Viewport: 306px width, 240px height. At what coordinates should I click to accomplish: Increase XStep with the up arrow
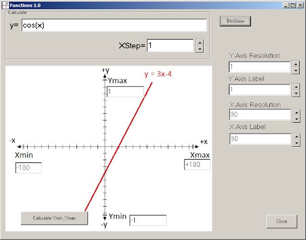click(x=199, y=43)
